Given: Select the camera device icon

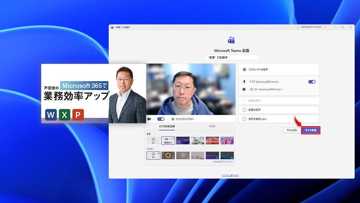Looking at the screenshot, I should click(149, 119).
